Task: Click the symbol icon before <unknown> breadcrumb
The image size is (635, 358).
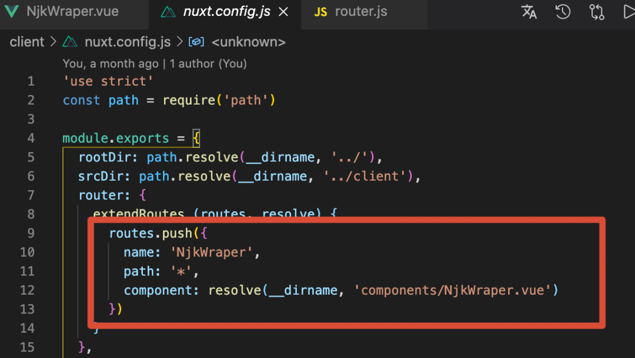Action: [x=196, y=42]
